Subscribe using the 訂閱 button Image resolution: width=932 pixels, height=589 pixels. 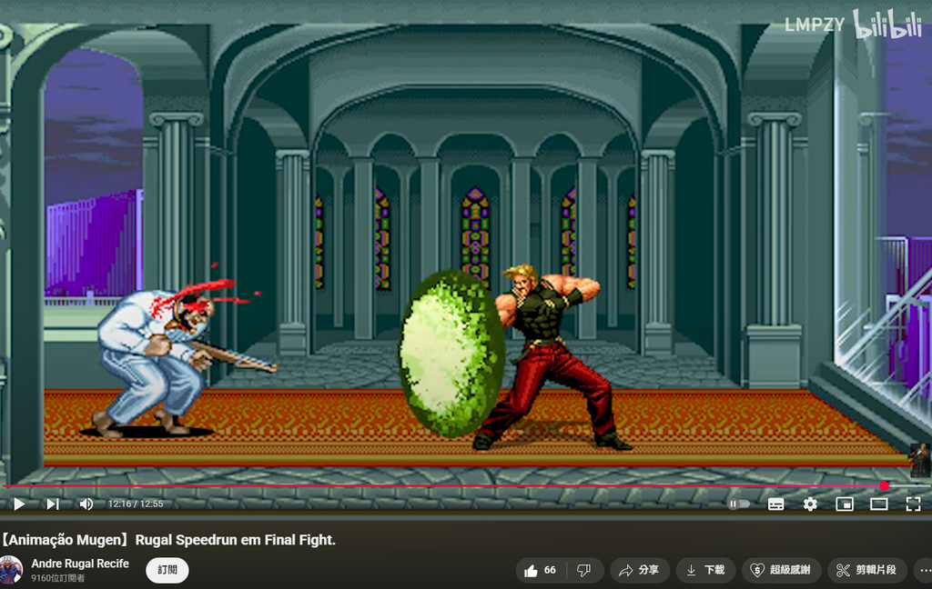click(x=167, y=570)
